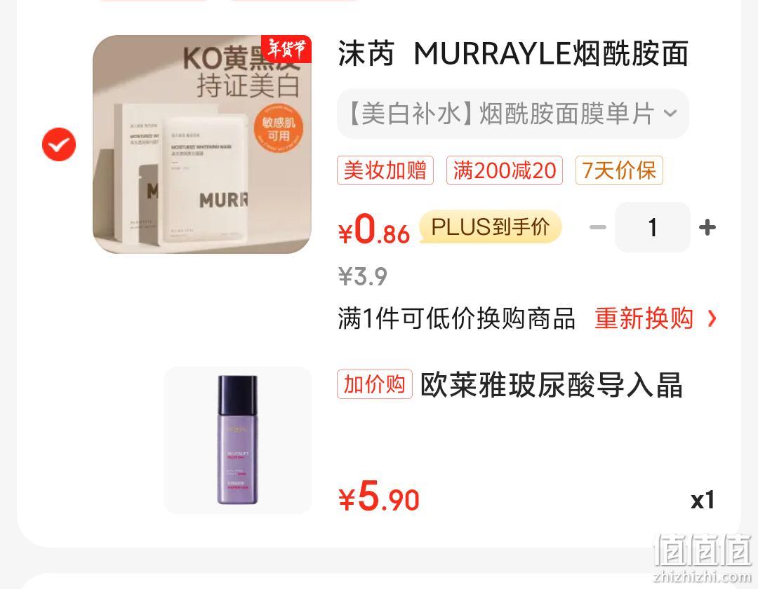Click the dropdown chevron in variant selector
Screen dimensions: 758x589
(x=670, y=114)
